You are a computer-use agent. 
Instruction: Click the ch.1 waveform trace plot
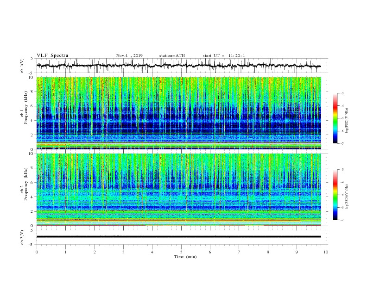click(x=178, y=66)
